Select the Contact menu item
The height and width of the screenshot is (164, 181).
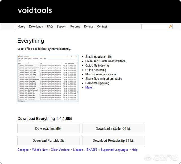click(102, 27)
